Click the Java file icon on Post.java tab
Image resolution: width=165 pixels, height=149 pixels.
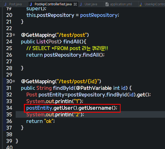5,4
